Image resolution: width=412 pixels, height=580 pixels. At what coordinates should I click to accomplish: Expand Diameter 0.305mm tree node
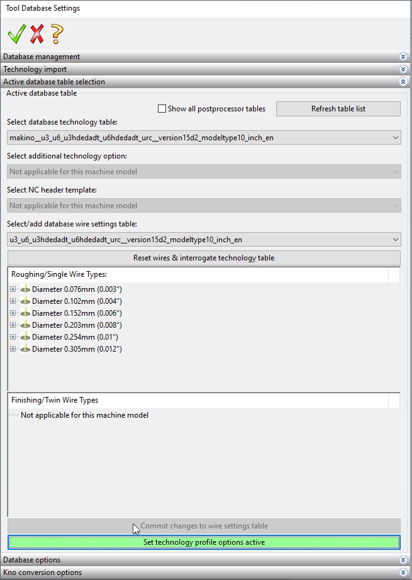[x=13, y=349]
